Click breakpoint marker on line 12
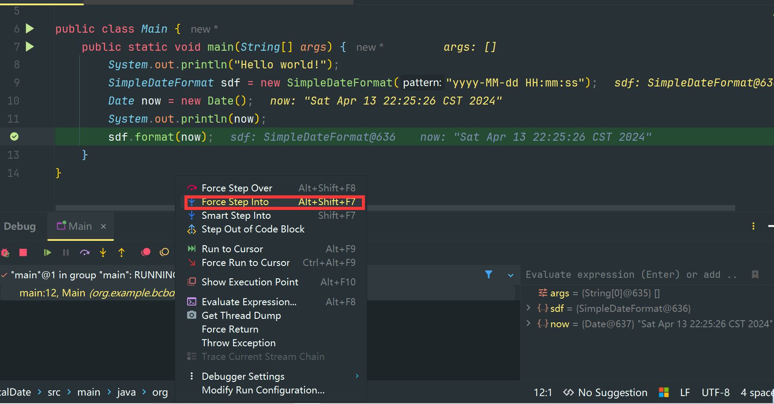 [14, 136]
